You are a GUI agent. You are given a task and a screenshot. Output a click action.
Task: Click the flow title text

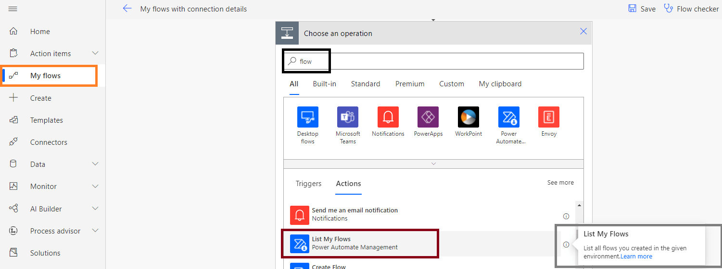pos(193,9)
